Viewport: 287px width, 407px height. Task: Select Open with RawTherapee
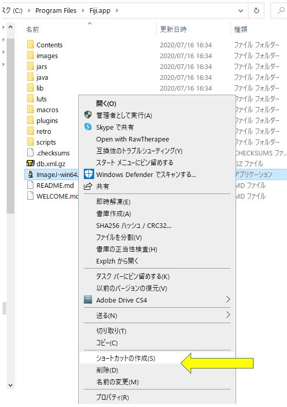click(x=133, y=139)
